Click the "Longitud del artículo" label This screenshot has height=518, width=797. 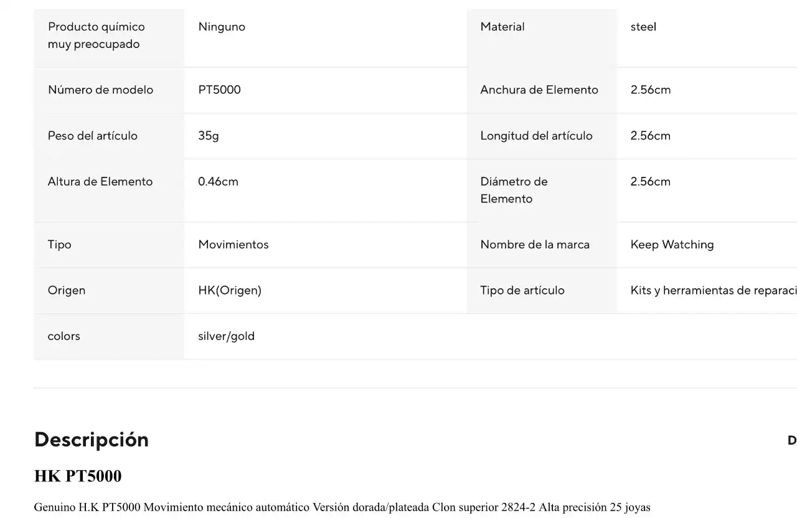point(536,136)
